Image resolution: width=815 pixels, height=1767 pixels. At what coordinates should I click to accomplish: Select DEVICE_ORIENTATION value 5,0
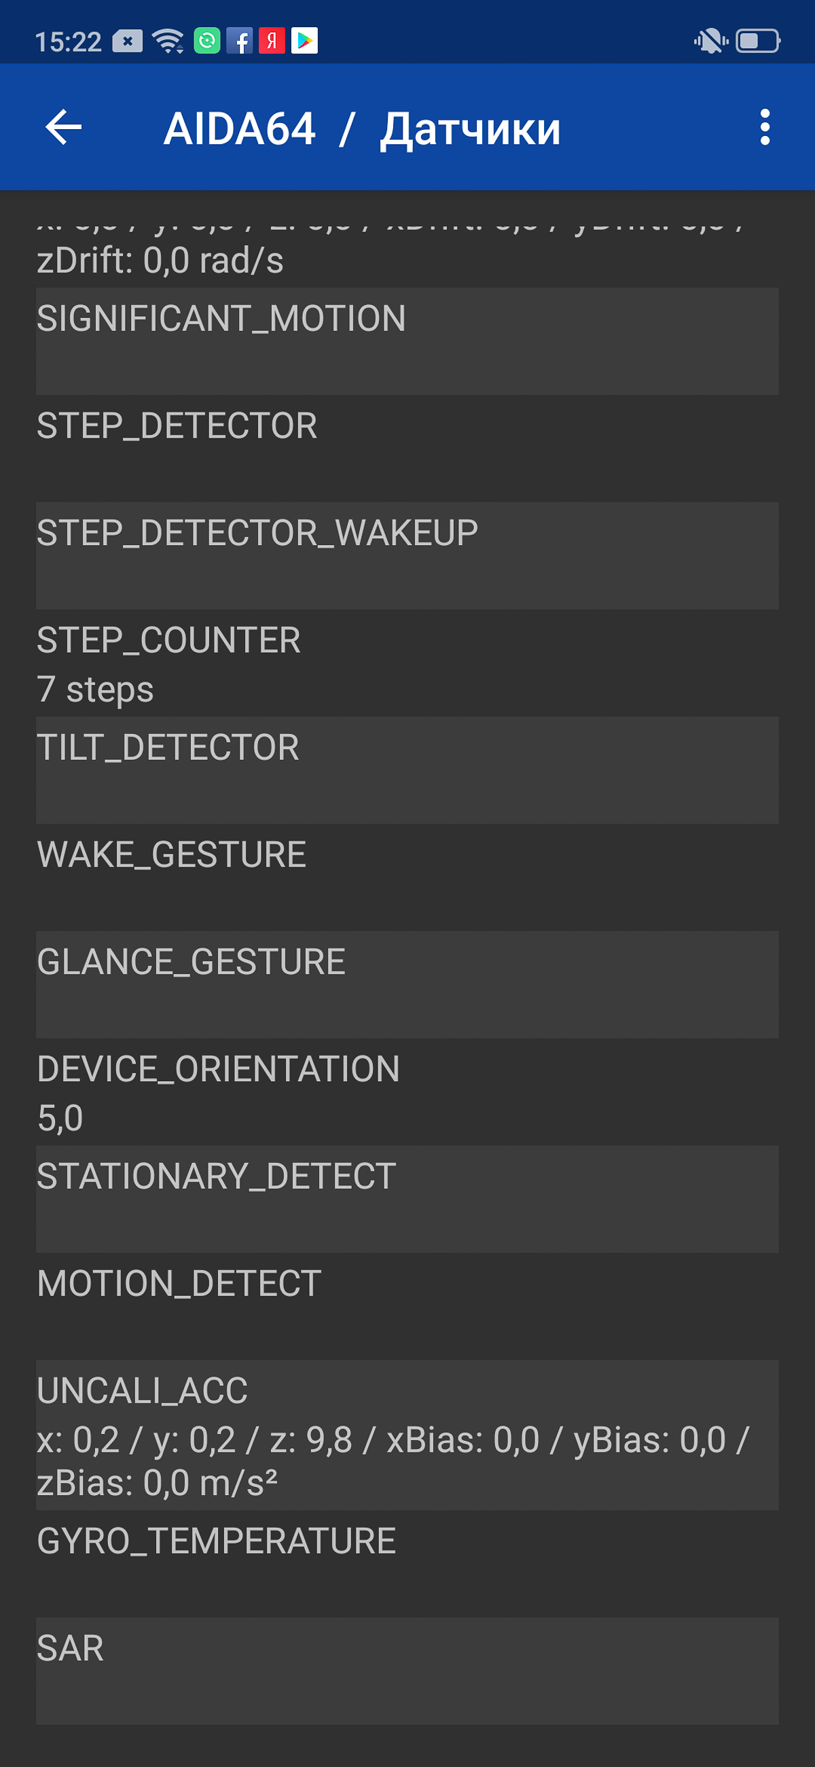[407, 1091]
